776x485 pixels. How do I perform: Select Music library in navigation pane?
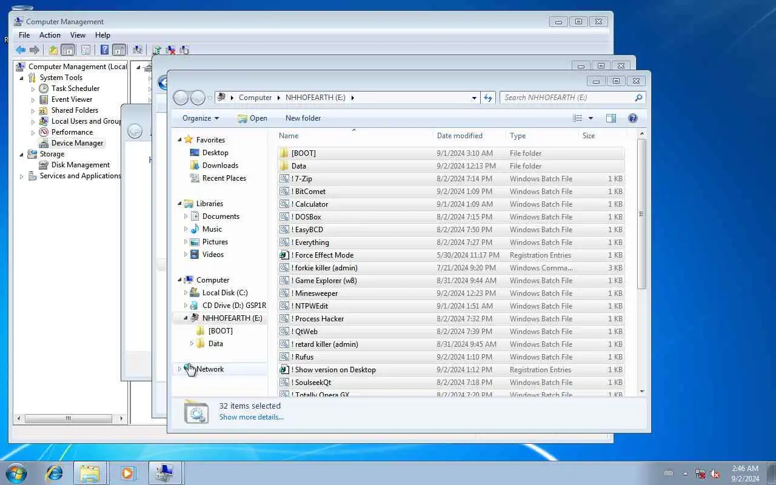tap(212, 229)
